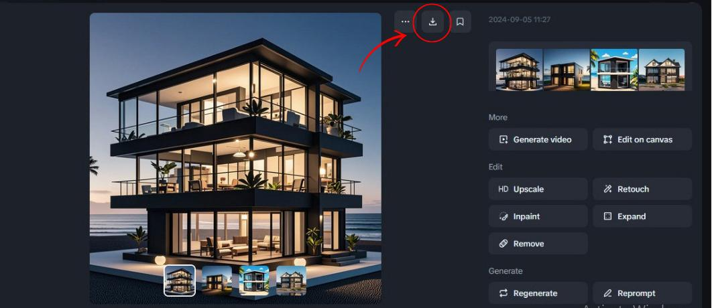712x308 pixels.
Task: Select the HD Upscale option
Action: point(538,189)
